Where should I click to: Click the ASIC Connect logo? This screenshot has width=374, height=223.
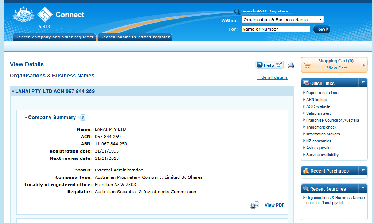pyautogui.click(x=46, y=17)
